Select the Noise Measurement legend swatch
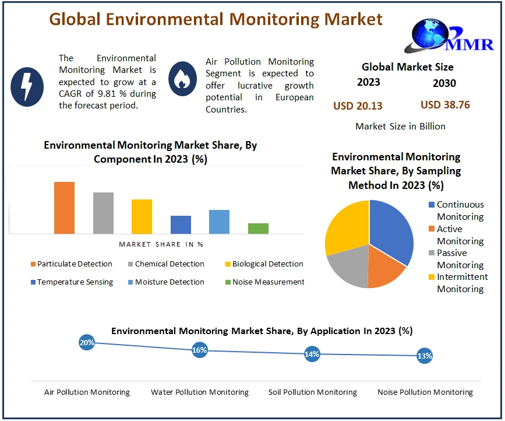Screen dimensions: 505x421 pos(228,282)
